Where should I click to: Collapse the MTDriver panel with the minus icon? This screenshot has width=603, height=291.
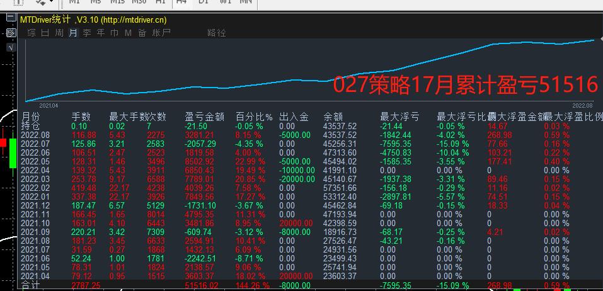(x=11, y=18)
